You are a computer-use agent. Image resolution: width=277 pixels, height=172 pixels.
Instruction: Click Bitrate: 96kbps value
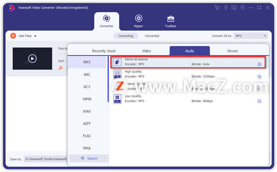click(202, 101)
